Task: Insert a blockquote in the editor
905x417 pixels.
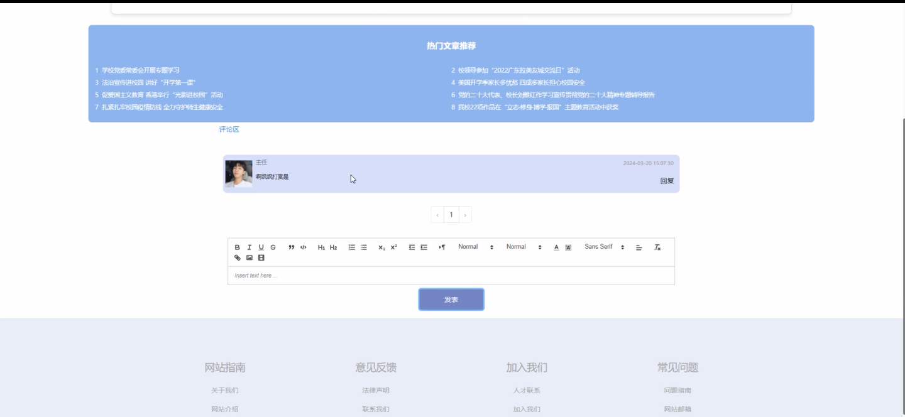Action: [x=291, y=246]
